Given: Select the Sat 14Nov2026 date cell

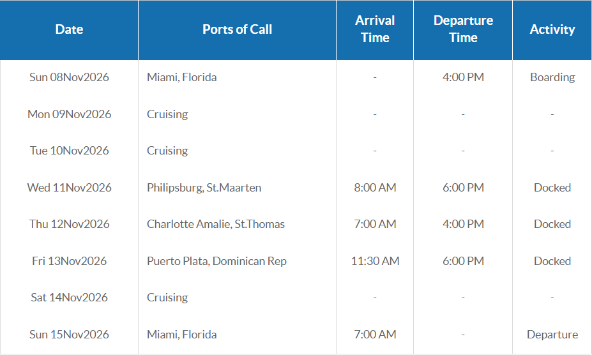Looking at the screenshot, I should pyautogui.click(x=69, y=298).
